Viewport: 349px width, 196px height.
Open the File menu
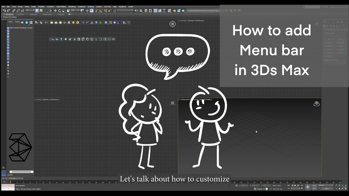click(3, 7)
